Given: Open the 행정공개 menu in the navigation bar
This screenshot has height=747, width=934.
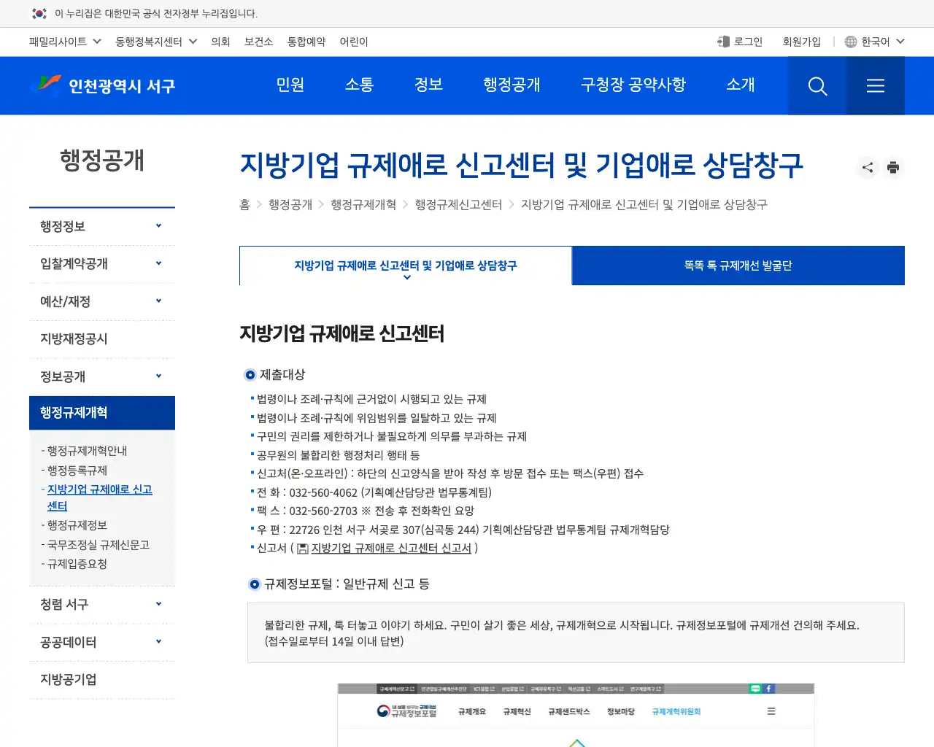Looking at the screenshot, I should [512, 85].
